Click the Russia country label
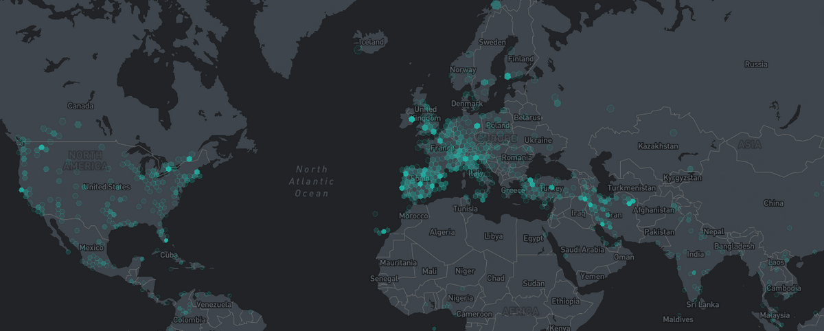The height and width of the screenshot is (331, 824). tap(755, 65)
